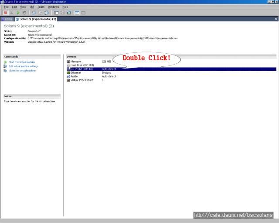The width and height of the screenshot is (279, 223).
Task: Open the View menu
Action: [23, 7]
